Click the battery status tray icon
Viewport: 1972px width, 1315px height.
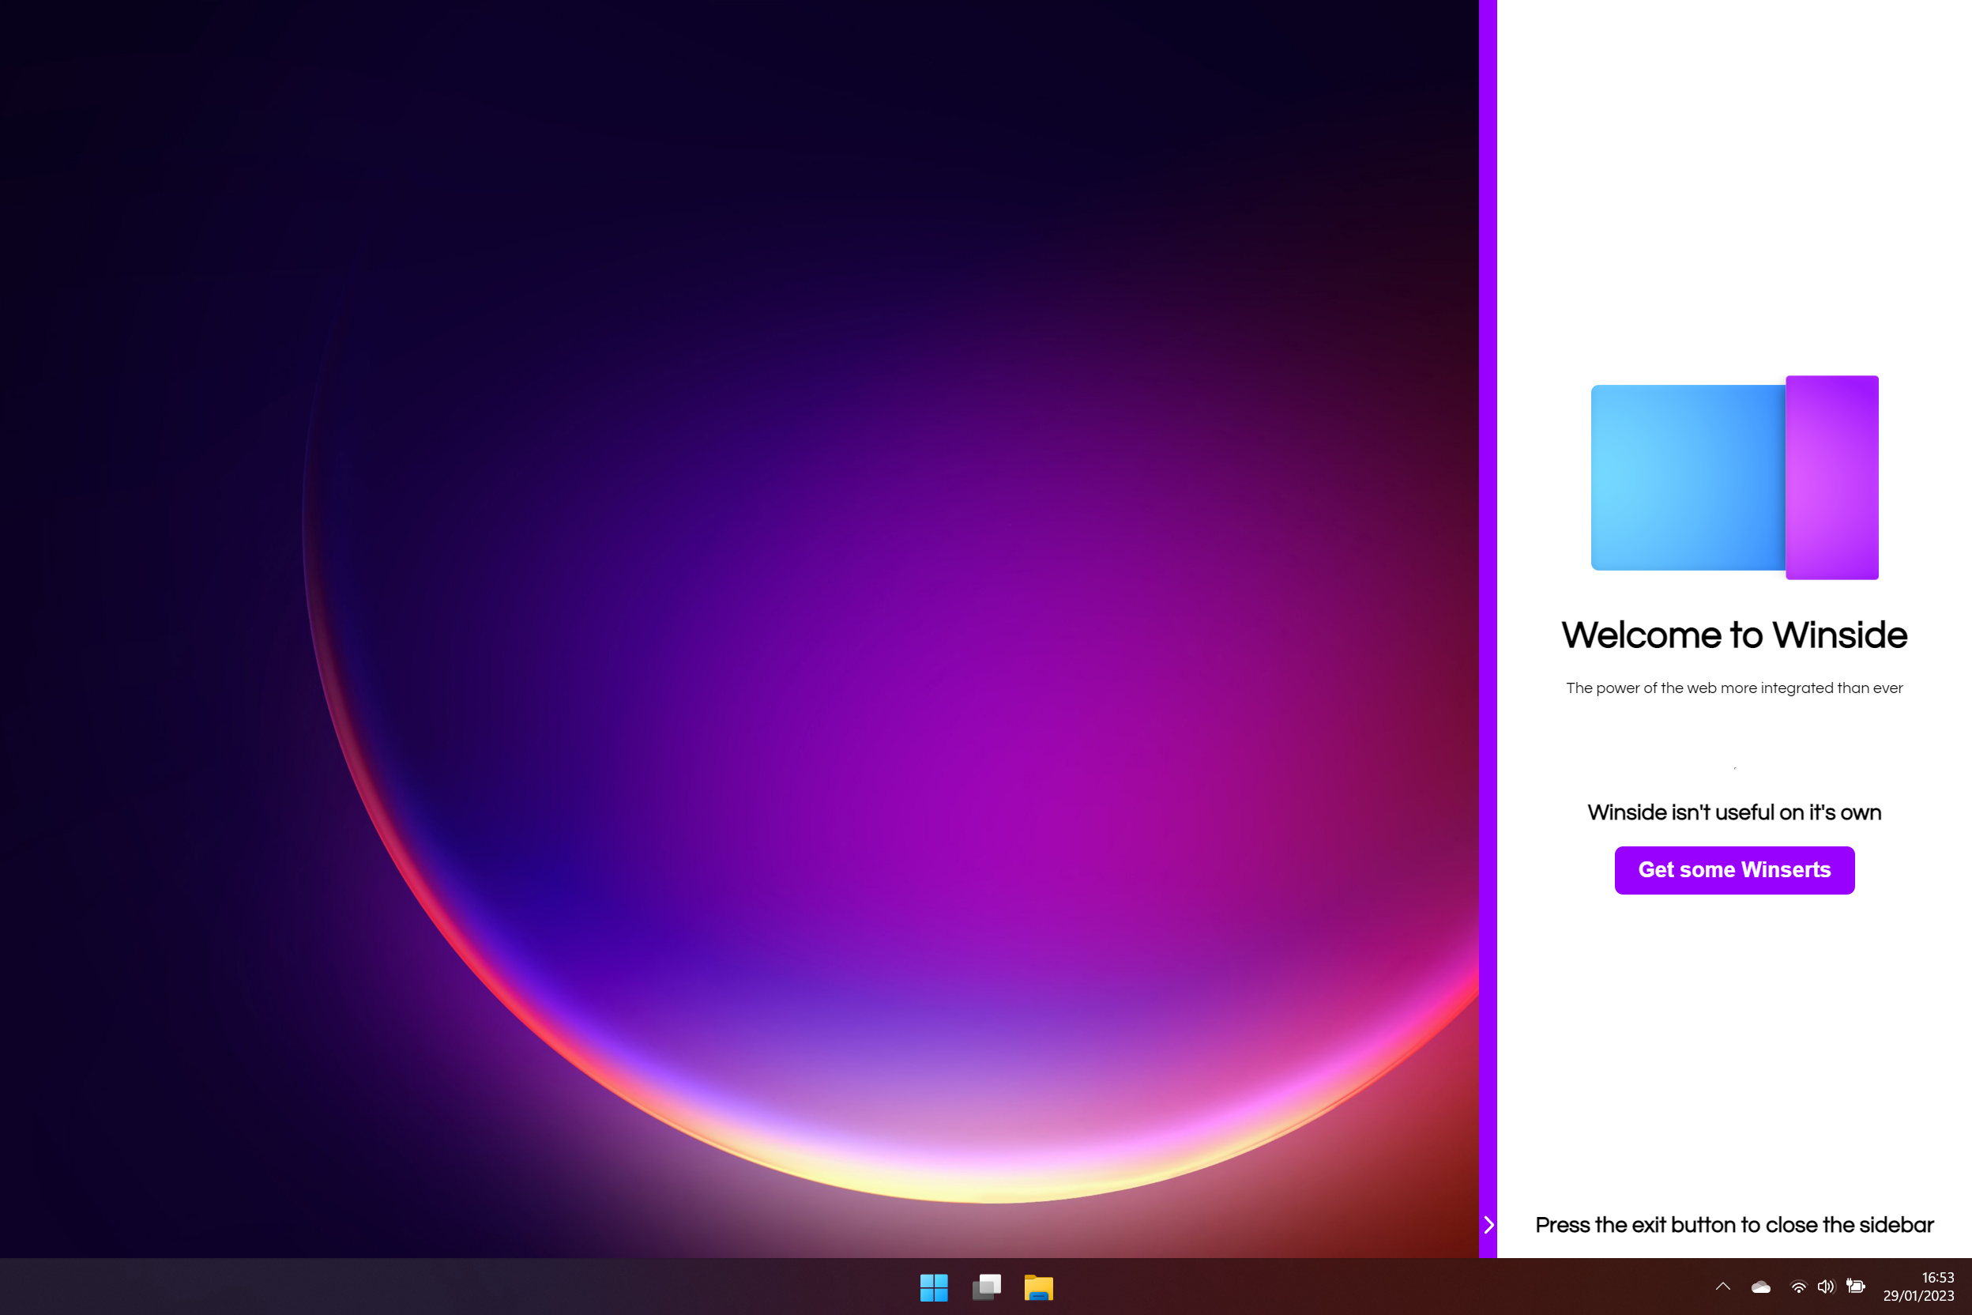[1855, 1287]
